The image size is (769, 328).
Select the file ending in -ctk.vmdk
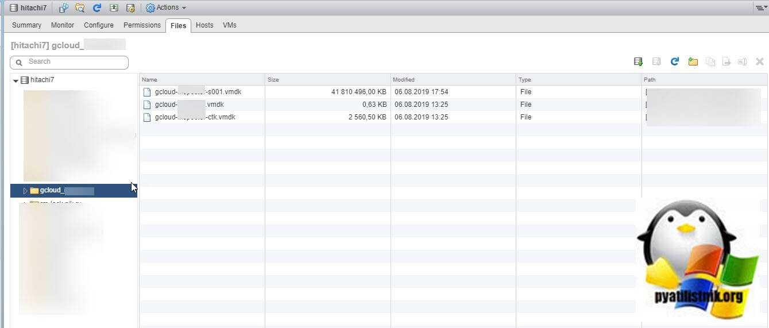(195, 117)
